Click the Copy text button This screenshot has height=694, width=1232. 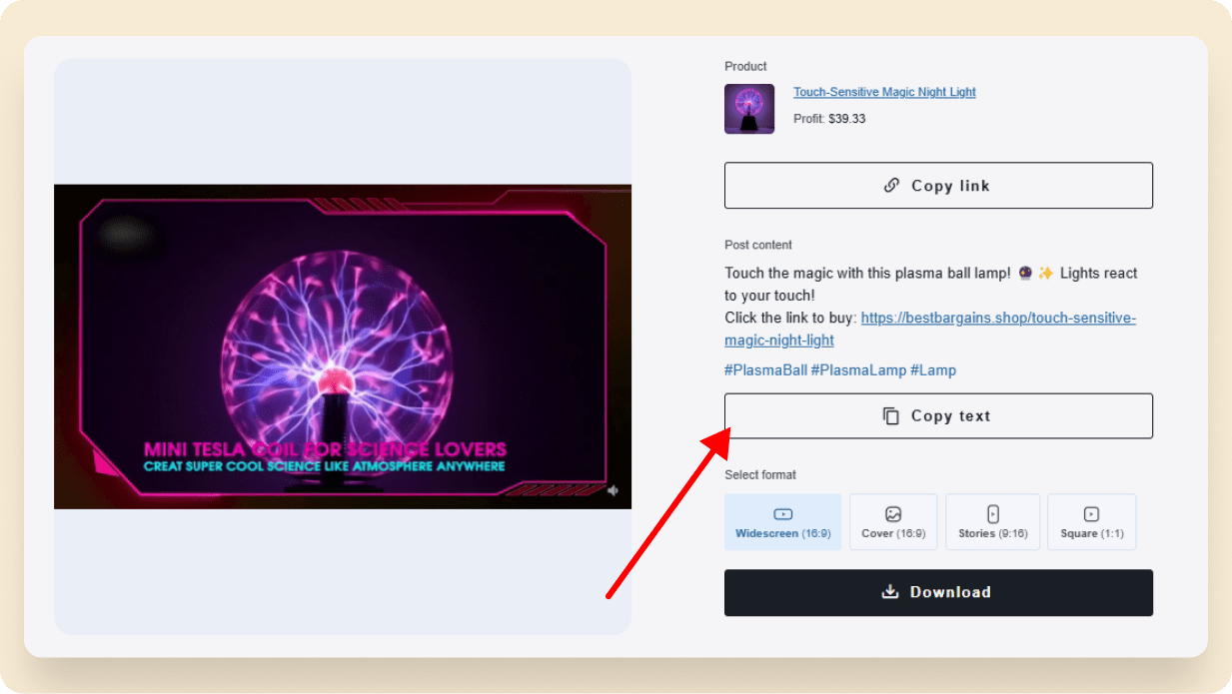937,415
